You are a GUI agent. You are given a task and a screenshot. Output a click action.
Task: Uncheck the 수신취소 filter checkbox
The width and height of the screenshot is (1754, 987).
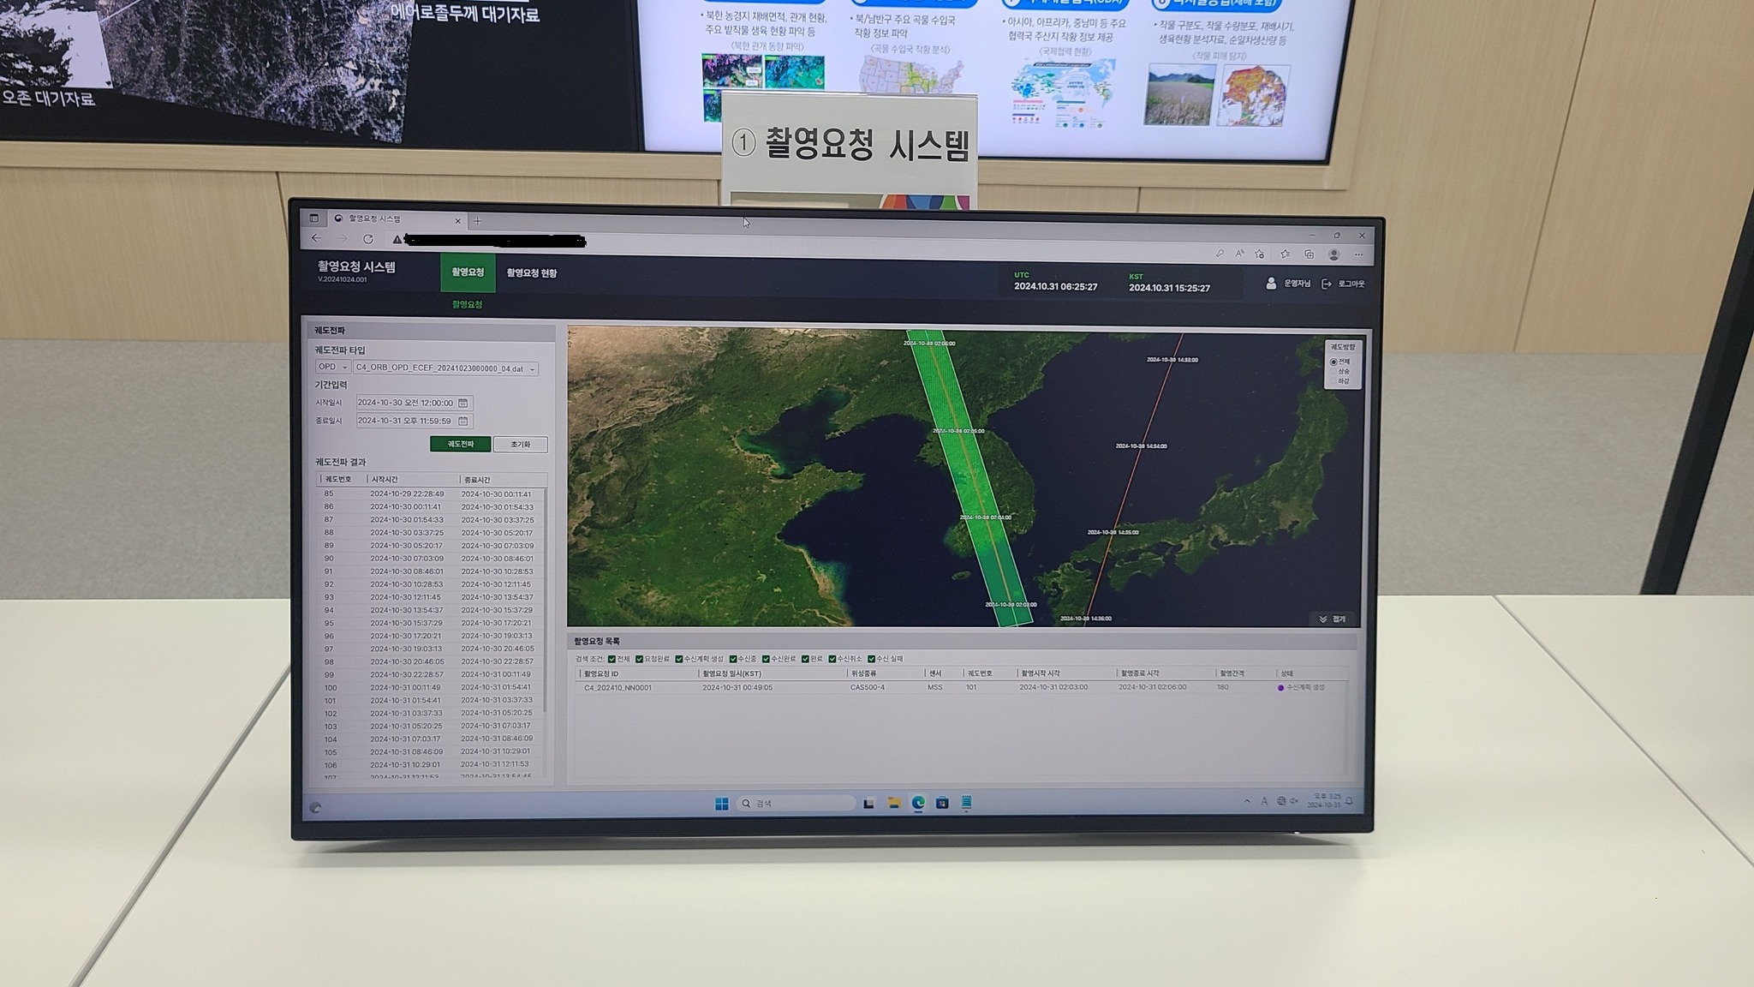coord(832,659)
